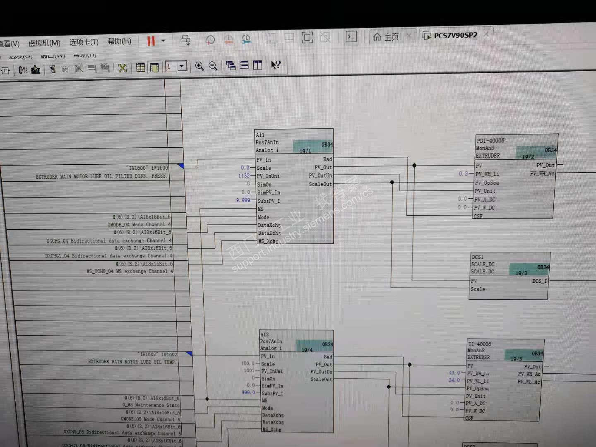Click the CFC compile icon

point(23,70)
